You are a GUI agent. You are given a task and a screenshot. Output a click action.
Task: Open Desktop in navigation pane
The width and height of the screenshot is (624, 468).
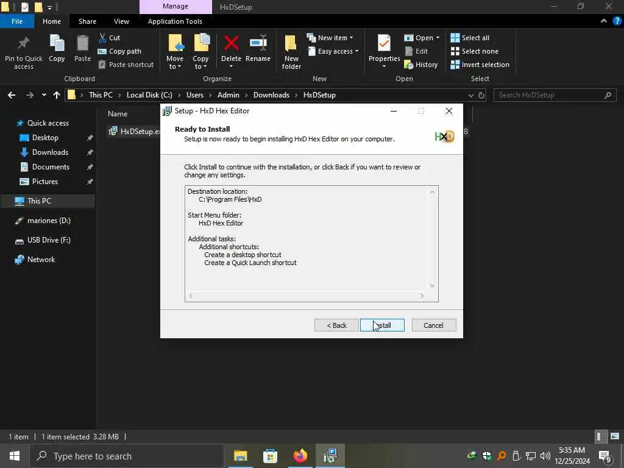(45, 138)
